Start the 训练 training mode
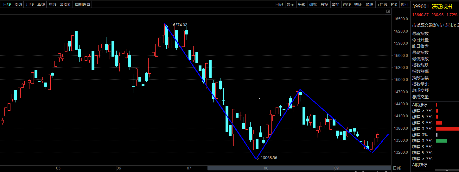The image size is (459, 172). coord(313,5)
